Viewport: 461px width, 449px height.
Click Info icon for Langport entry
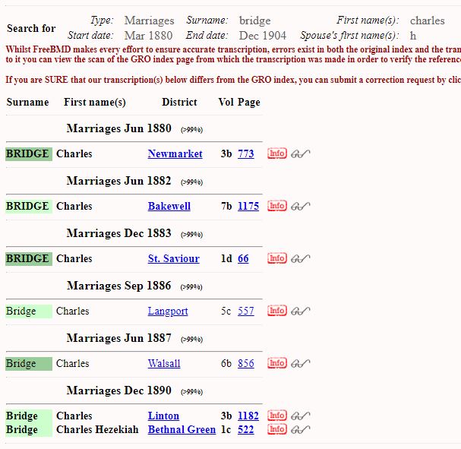click(277, 310)
